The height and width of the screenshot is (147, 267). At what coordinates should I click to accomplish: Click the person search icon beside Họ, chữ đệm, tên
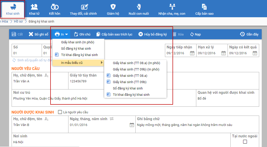pyautogui.click(x=46, y=75)
